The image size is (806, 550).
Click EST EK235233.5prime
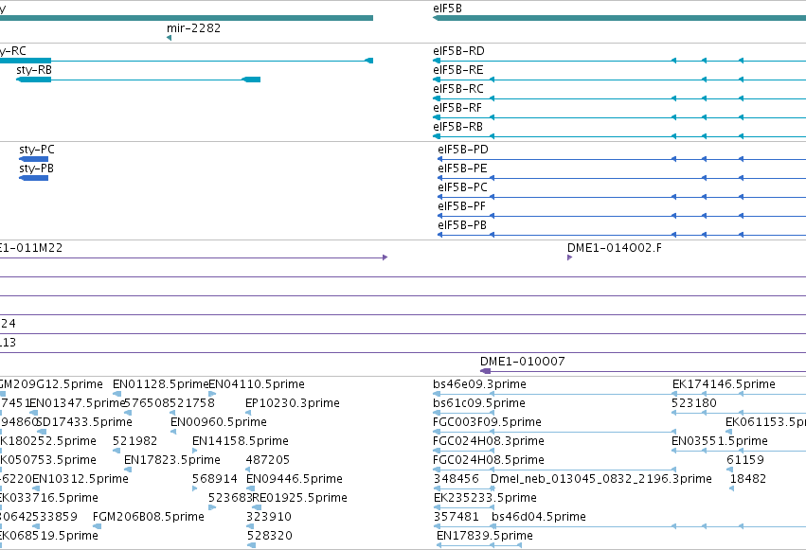[x=485, y=498]
